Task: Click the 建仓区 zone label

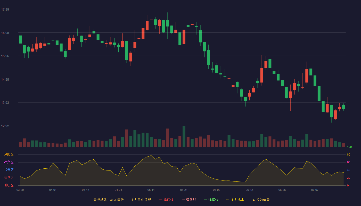Action: (9, 178)
